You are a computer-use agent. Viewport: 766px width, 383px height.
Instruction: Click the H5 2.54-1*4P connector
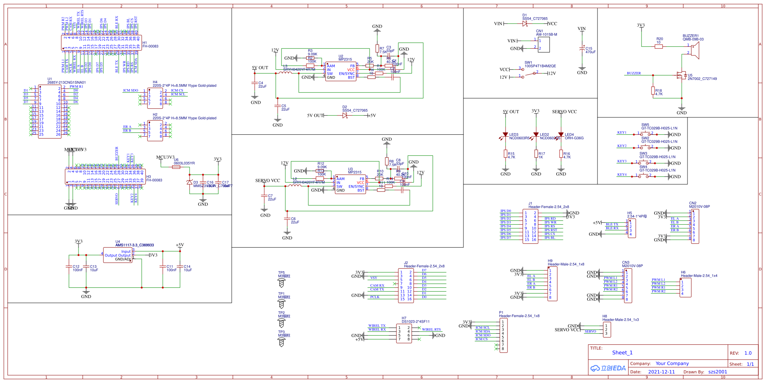pos(632,228)
